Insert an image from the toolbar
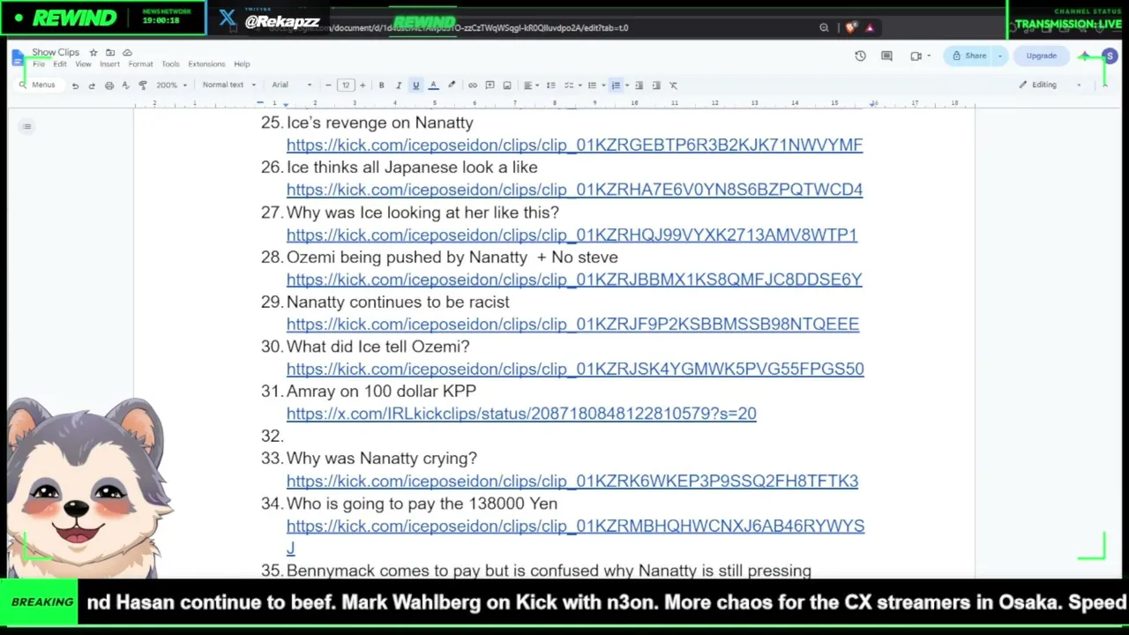Screen dimensions: 1129x635 pos(507,86)
